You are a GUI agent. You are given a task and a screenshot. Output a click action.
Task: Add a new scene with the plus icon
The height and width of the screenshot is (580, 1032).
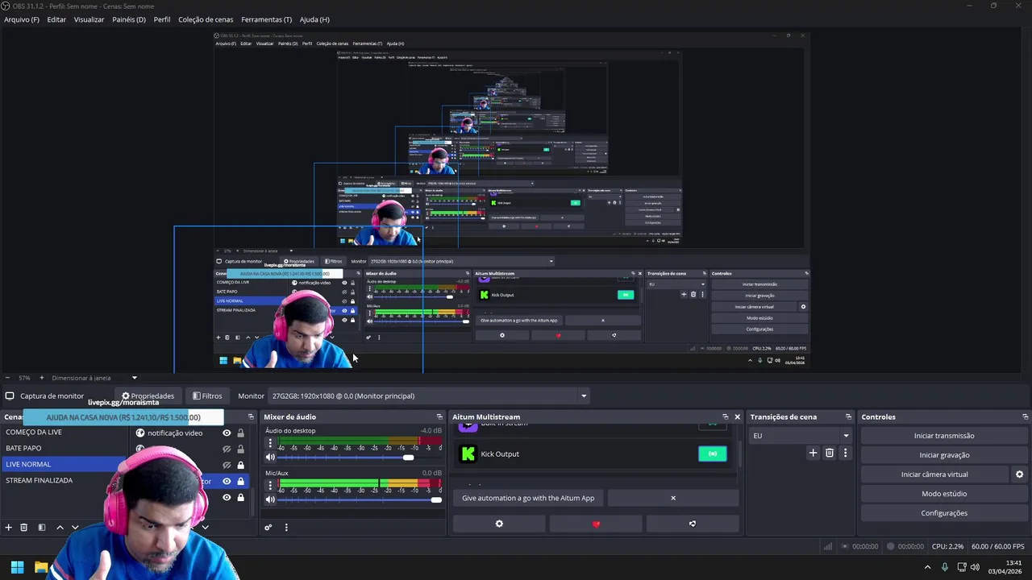(x=8, y=528)
